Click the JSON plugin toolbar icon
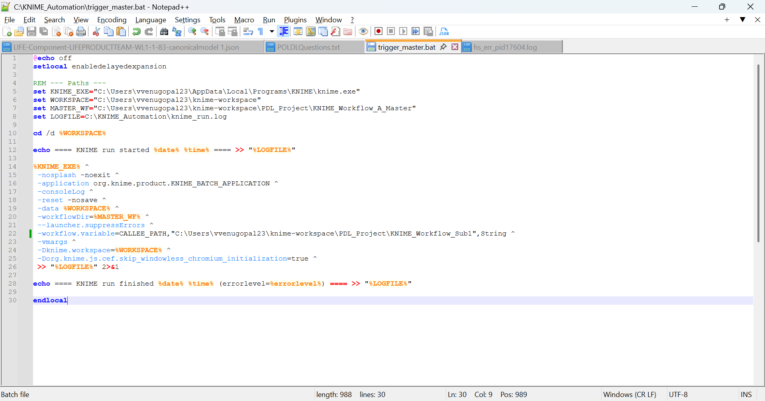The width and height of the screenshot is (765, 401). tap(444, 32)
